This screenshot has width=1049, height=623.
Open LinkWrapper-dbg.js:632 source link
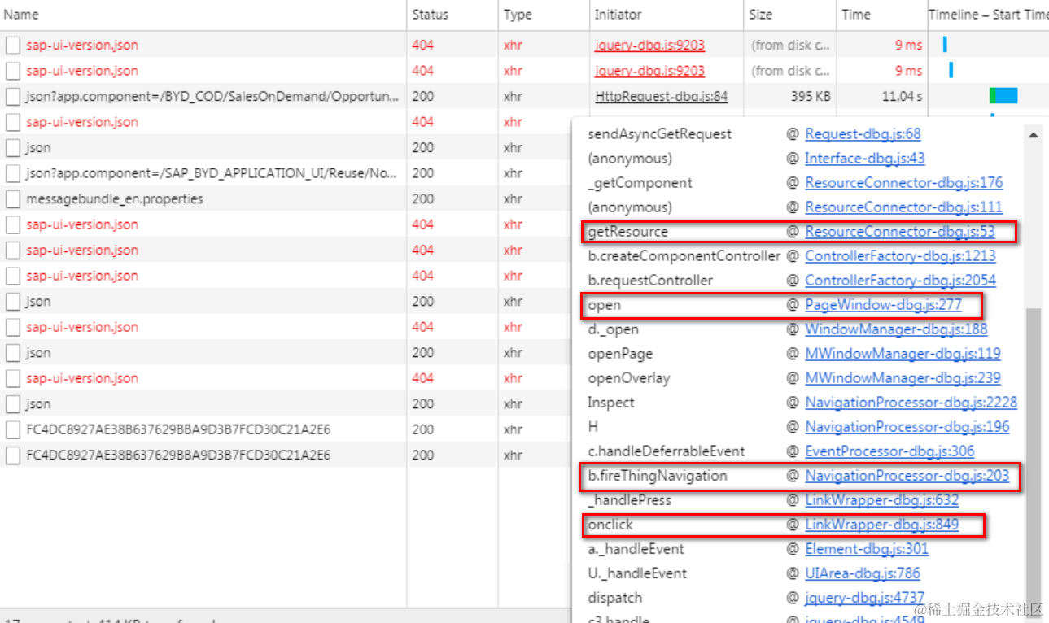881,500
